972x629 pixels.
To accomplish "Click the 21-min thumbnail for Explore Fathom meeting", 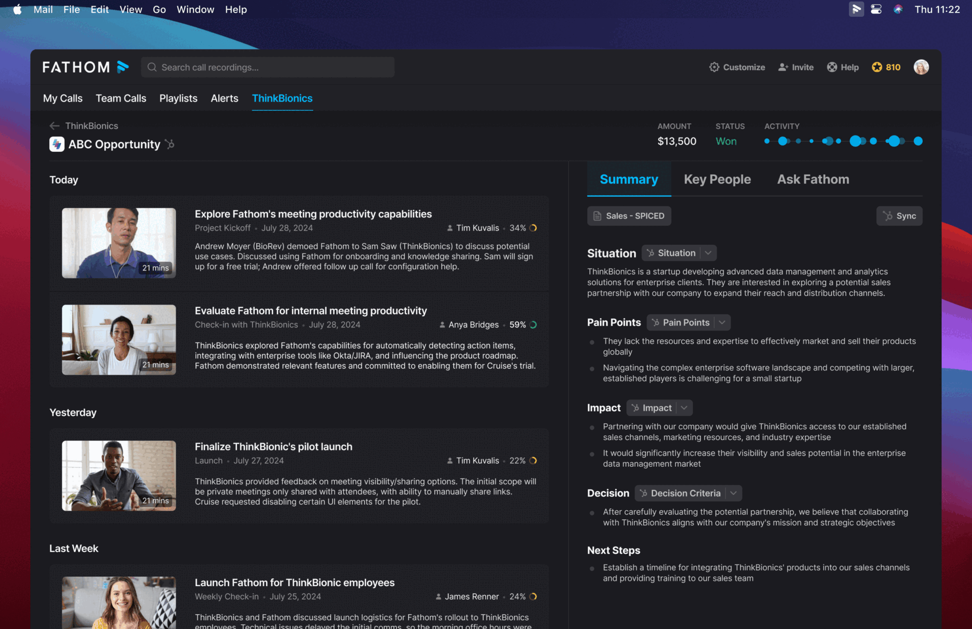I will [x=118, y=243].
